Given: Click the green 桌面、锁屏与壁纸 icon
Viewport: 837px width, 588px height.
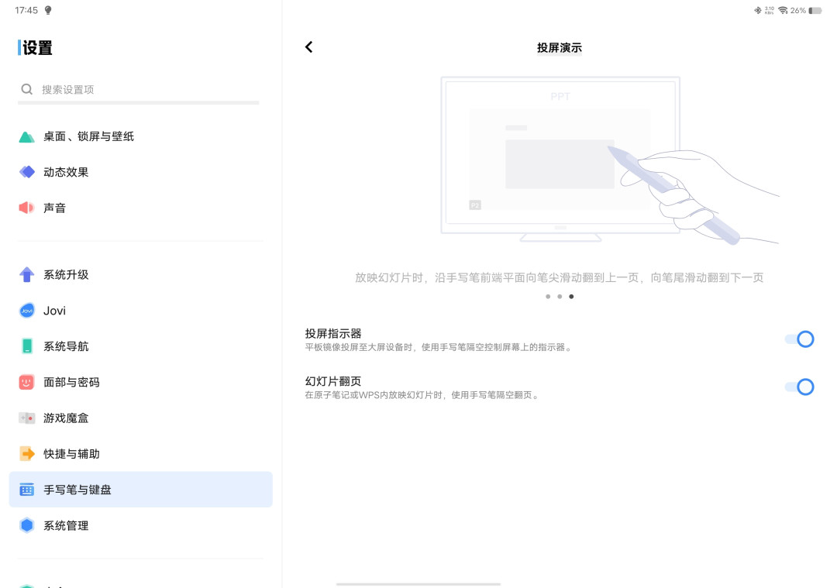Looking at the screenshot, I should [26, 136].
